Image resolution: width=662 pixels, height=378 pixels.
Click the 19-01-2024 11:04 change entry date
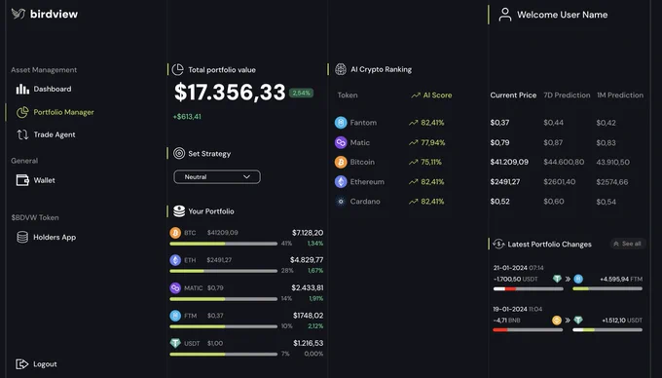(518, 309)
